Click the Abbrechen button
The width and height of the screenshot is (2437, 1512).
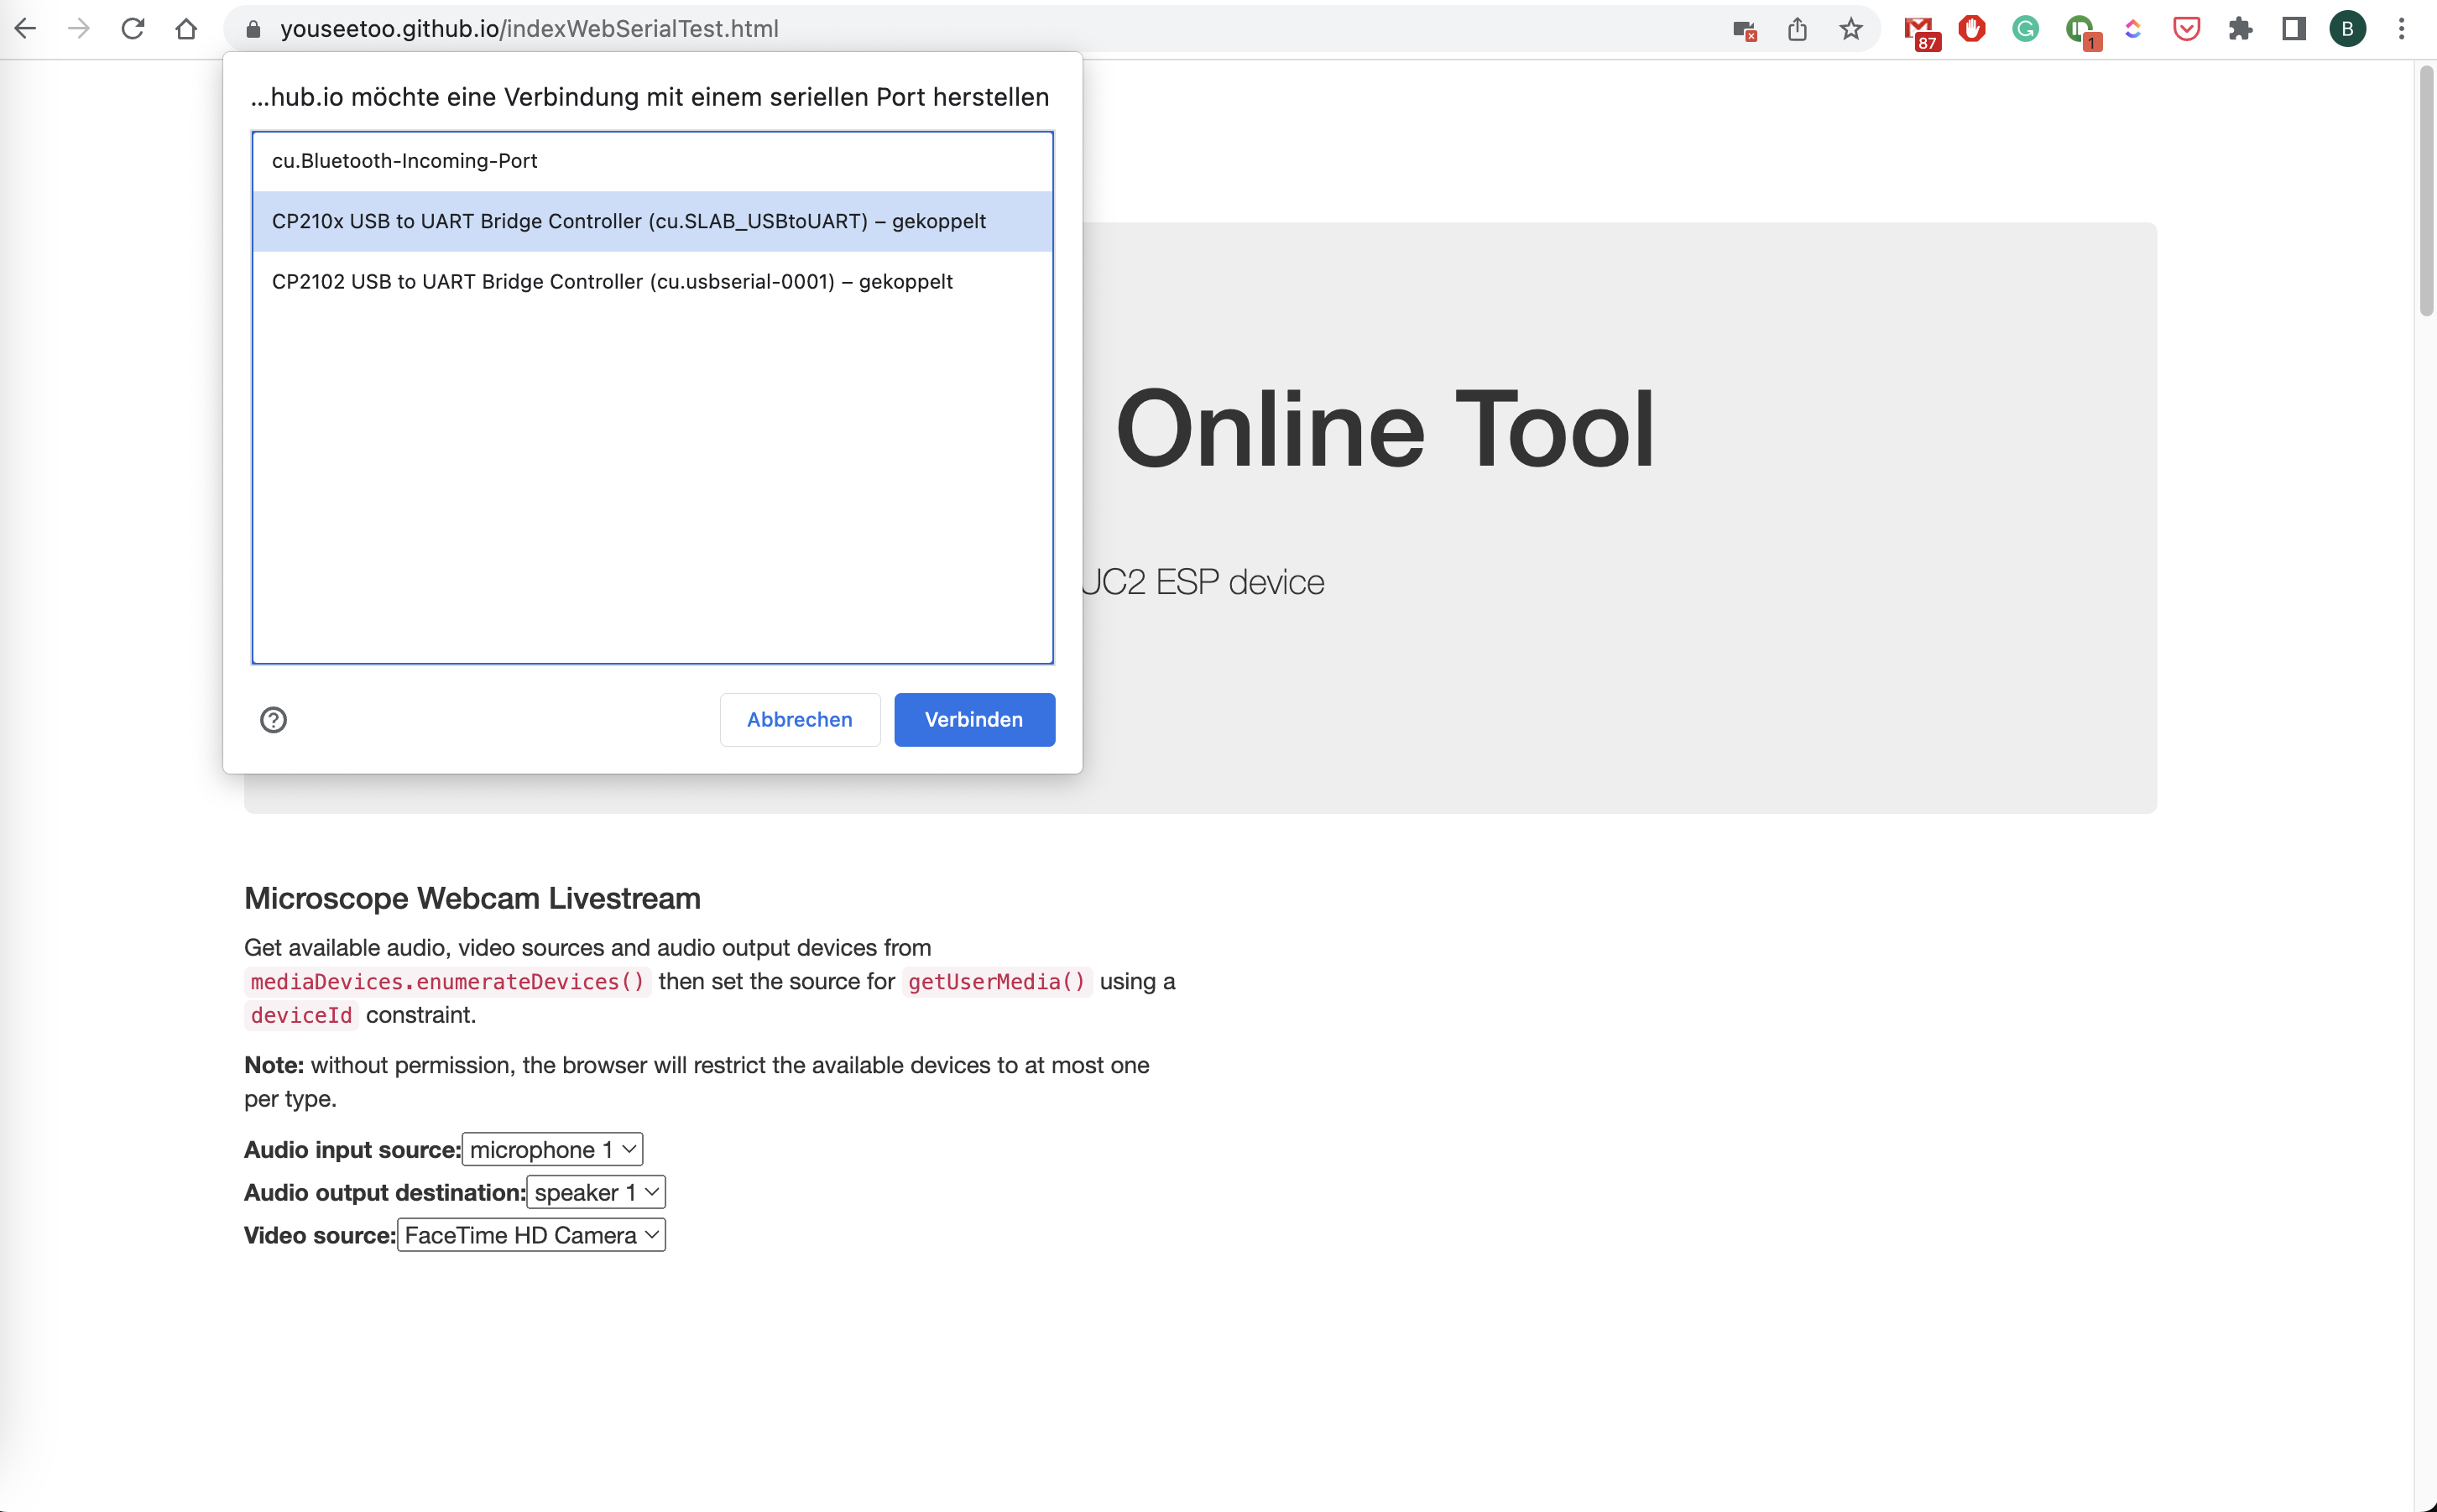[x=799, y=720]
